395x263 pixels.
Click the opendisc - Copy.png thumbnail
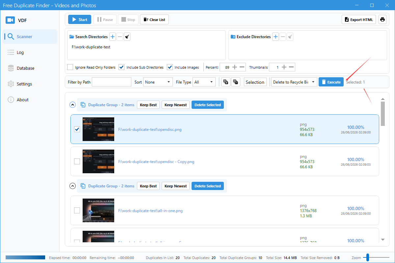[98, 161]
